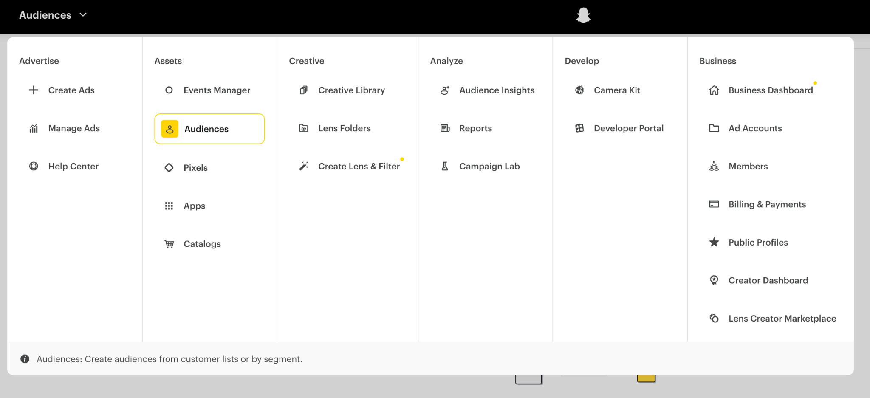Click the grid icon for Apps
Viewport: 870px width, 398px height.
169,206
